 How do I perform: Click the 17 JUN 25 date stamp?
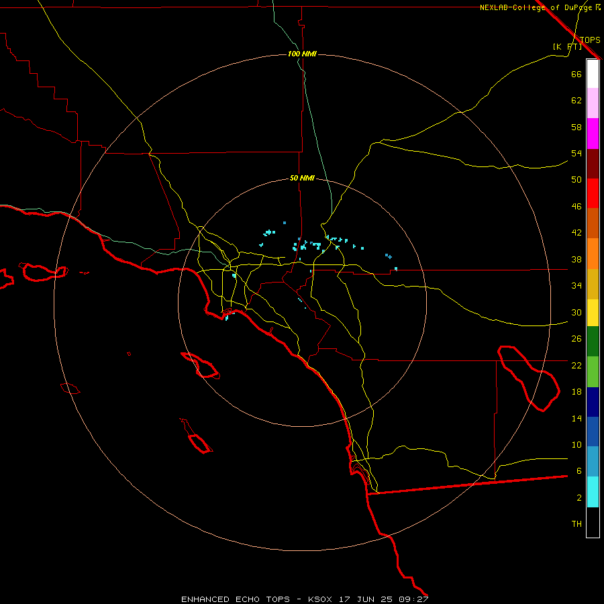pyautogui.click(x=365, y=599)
